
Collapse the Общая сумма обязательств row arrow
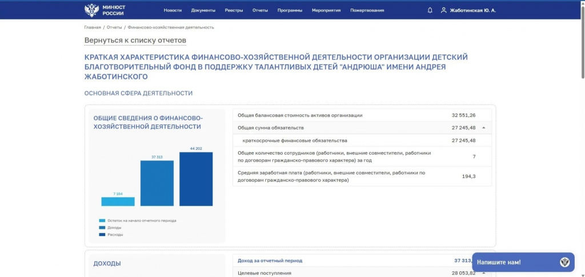click(x=483, y=128)
